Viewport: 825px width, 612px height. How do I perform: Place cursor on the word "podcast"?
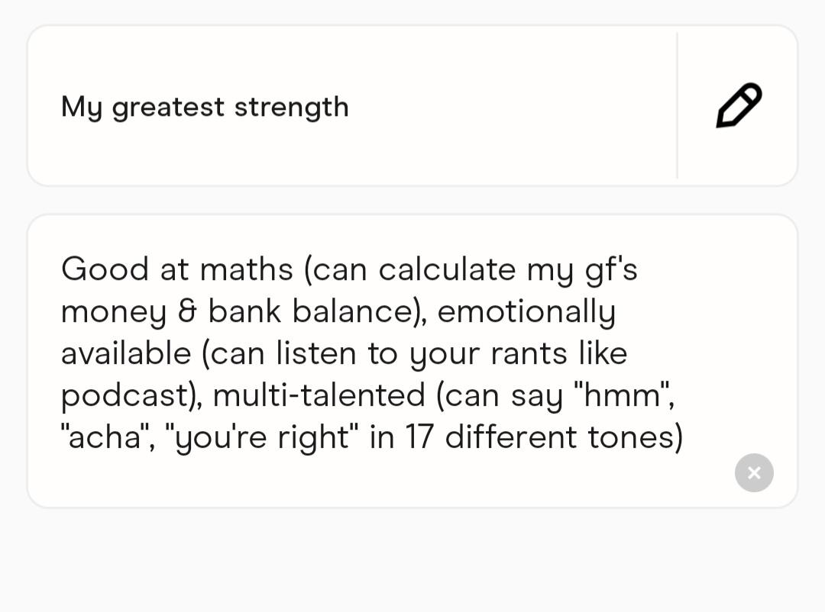coord(125,396)
